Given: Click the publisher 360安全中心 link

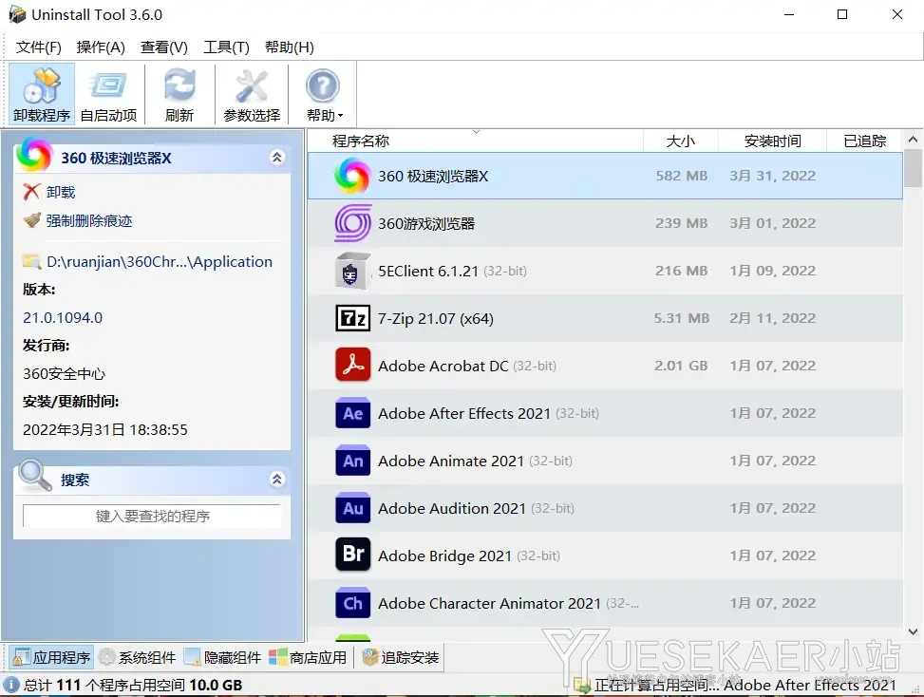Looking at the screenshot, I should [x=64, y=373].
